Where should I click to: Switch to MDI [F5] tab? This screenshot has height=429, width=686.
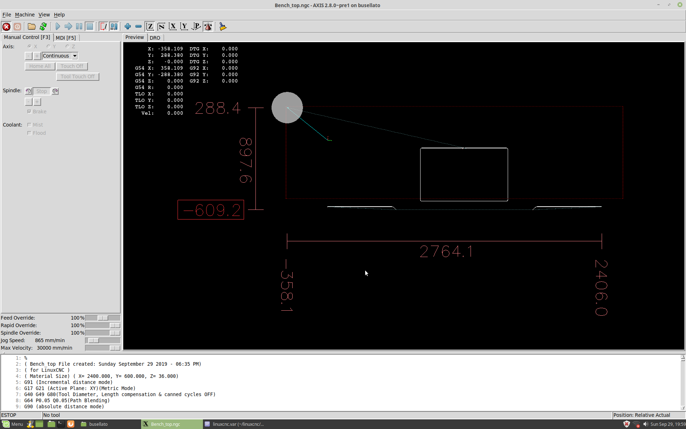click(x=66, y=38)
